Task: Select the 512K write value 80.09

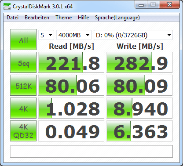Action: tap(139, 85)
